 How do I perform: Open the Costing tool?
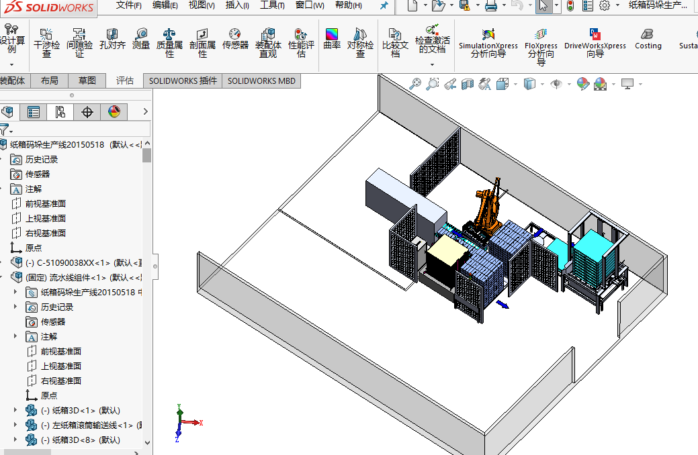pyautogui.click(x=648, y=39)
